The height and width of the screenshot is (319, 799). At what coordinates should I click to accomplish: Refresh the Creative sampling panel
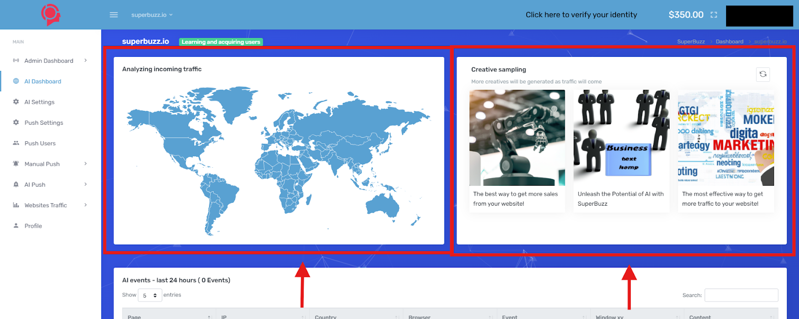pos(763,74)
